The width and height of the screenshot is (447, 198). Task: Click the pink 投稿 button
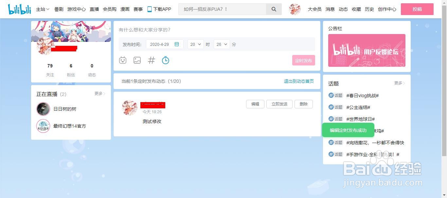point(417,9)
